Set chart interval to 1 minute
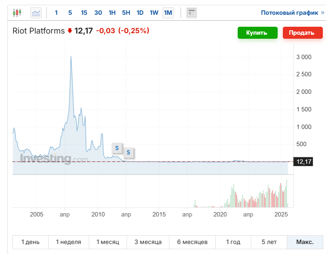 (x=56, y=13)
